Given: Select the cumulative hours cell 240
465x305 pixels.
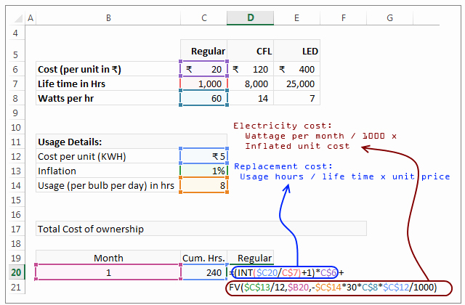Looking at the screenshot, I should coord(203,272).
